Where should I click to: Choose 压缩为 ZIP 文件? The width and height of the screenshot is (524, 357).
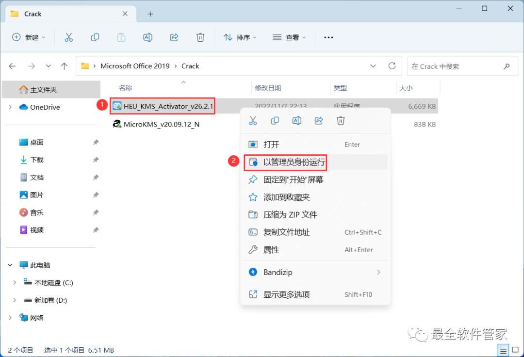[315, 215]
